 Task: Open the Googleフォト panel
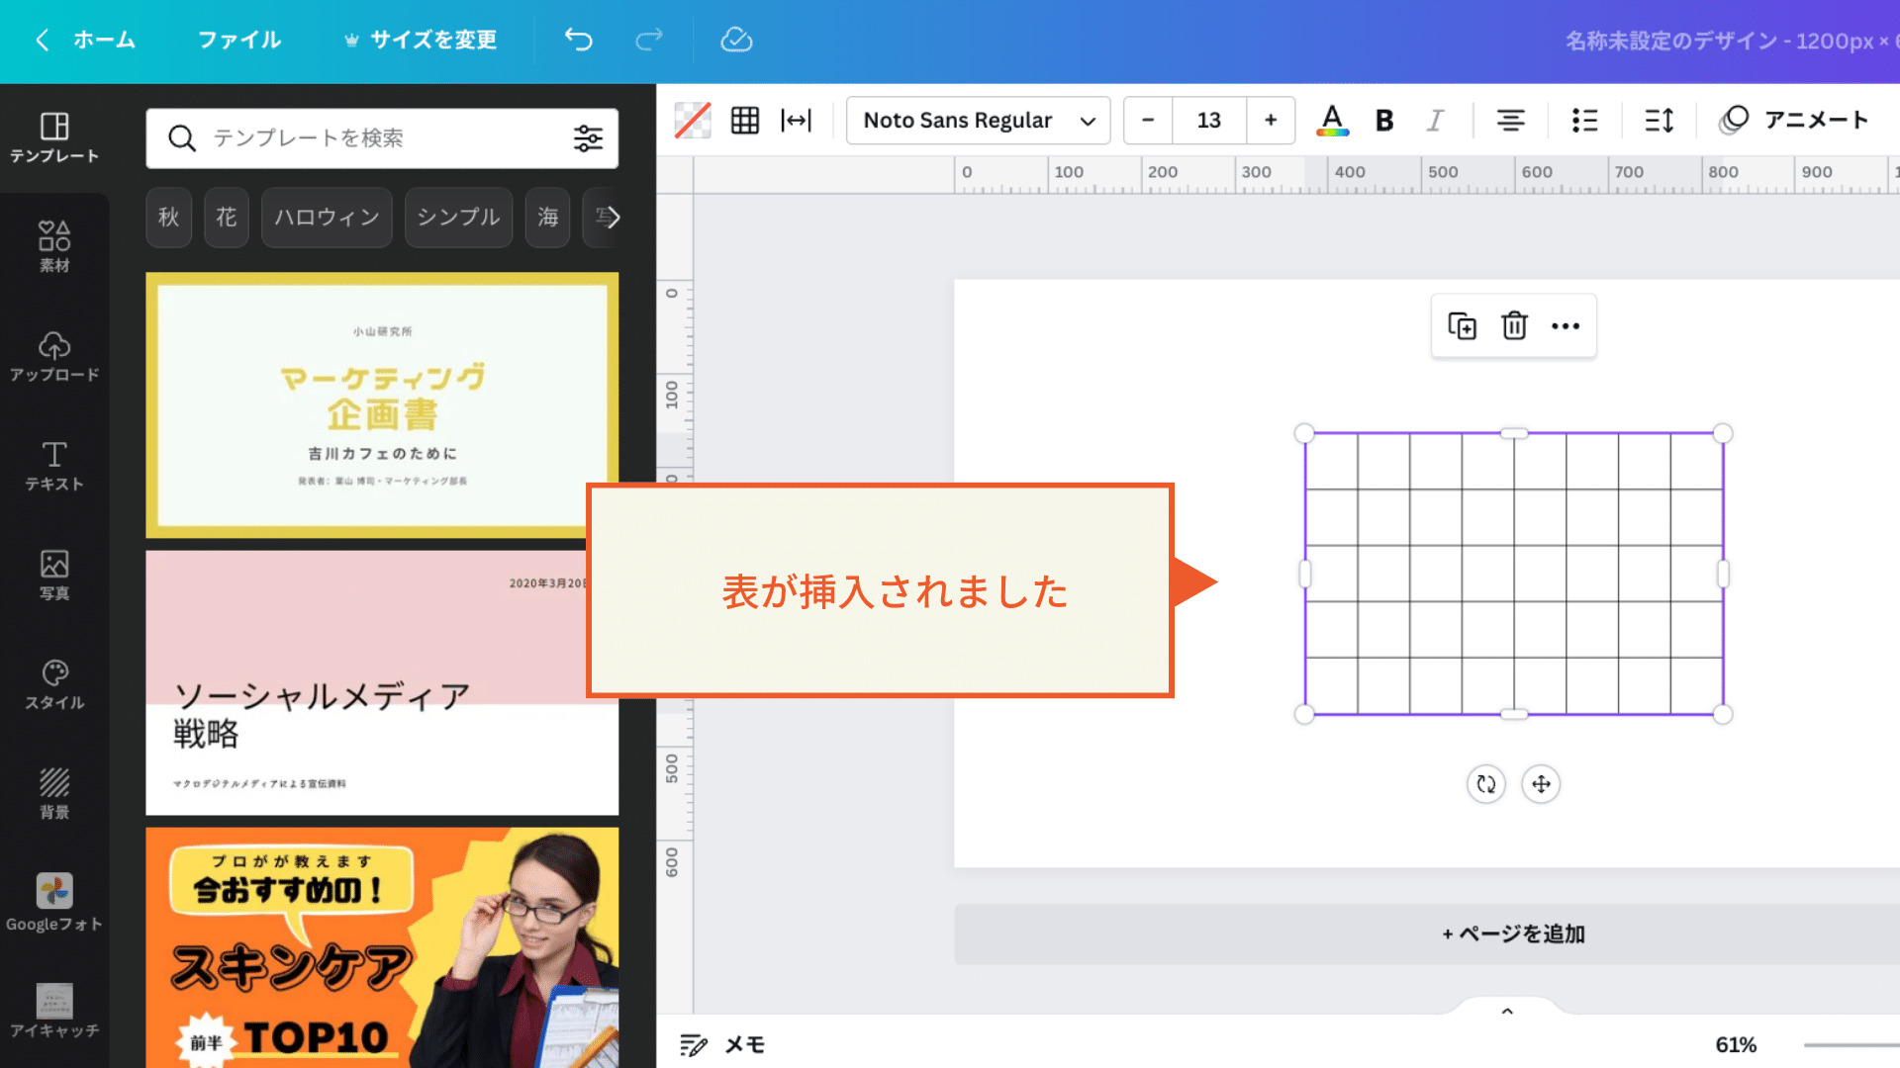pyautogui.click(x=54, y=900)
